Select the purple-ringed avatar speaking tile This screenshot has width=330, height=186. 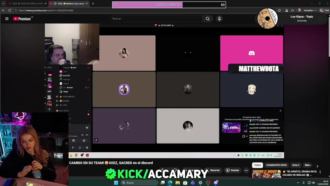pos(124,89)
